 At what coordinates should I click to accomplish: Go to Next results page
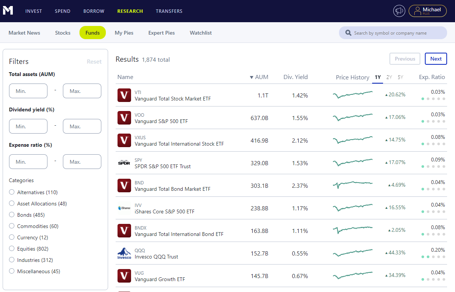tap(436, 59)
